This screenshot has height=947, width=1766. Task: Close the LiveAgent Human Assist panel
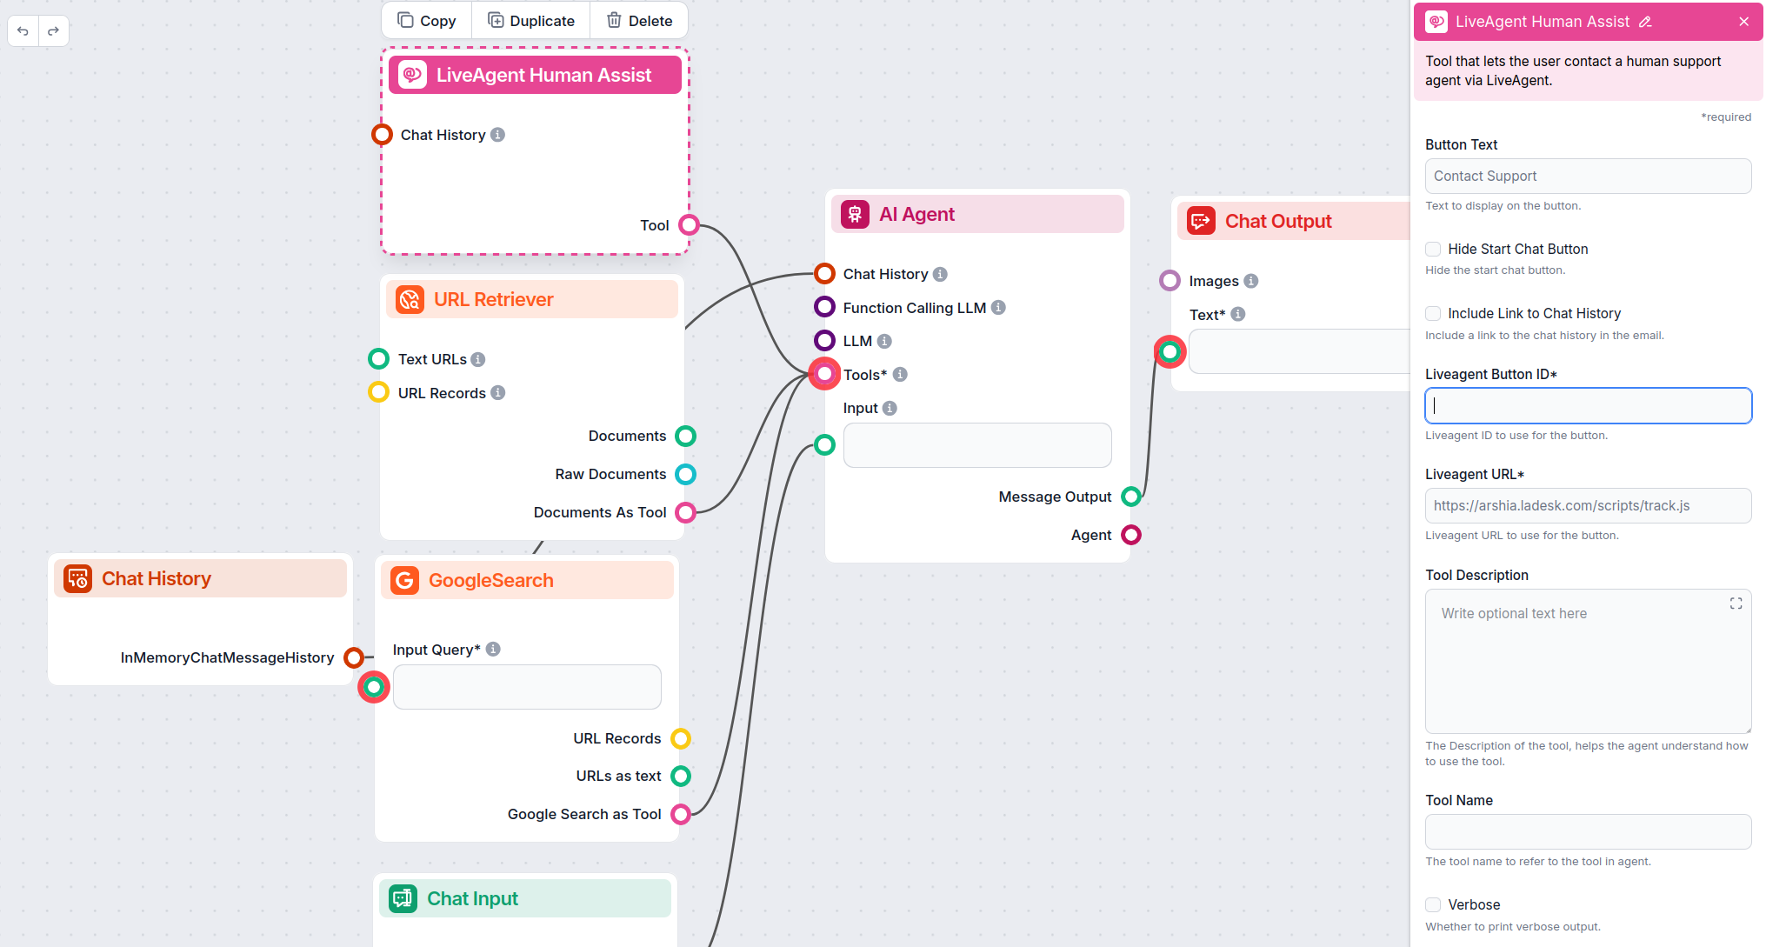coord(1744,21)
